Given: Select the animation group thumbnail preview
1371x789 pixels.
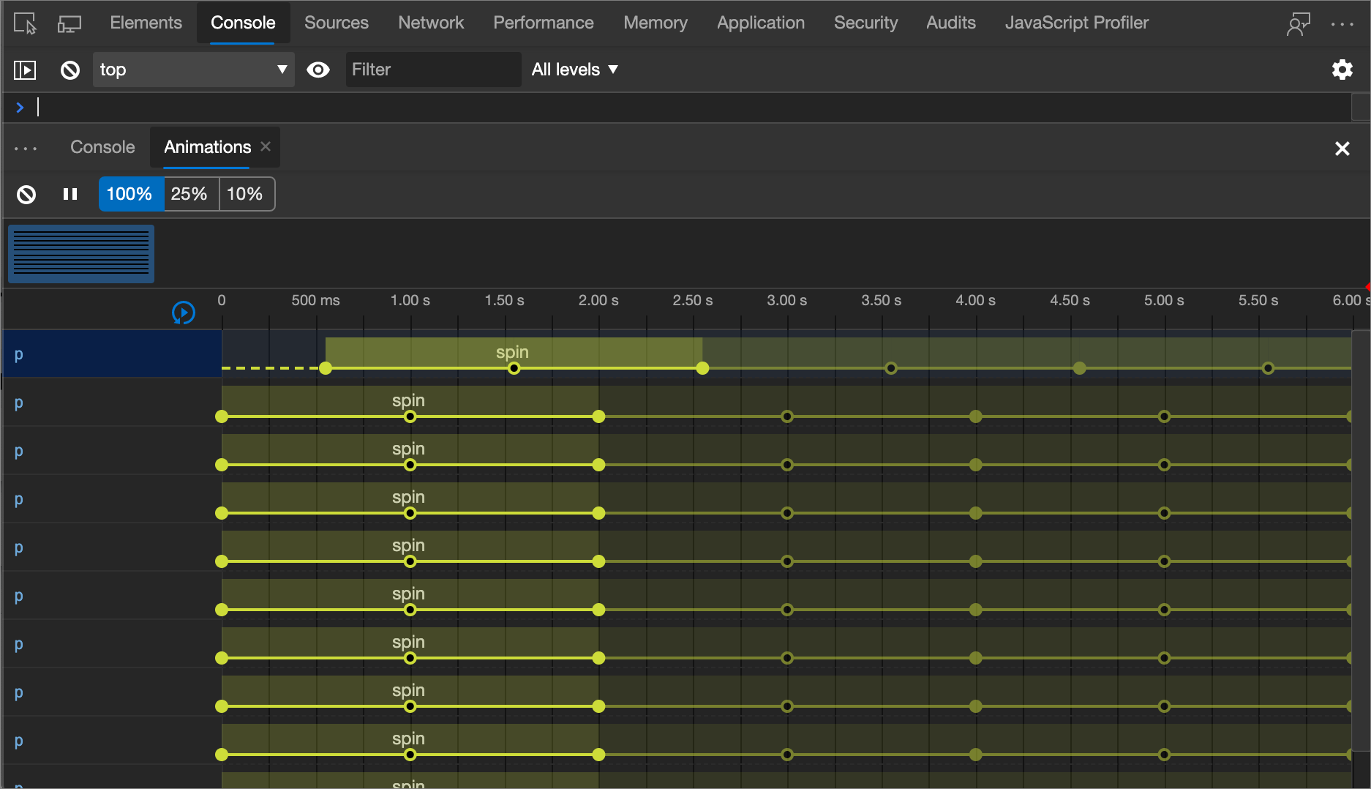Looking at the screenshot, I should 81,253.
